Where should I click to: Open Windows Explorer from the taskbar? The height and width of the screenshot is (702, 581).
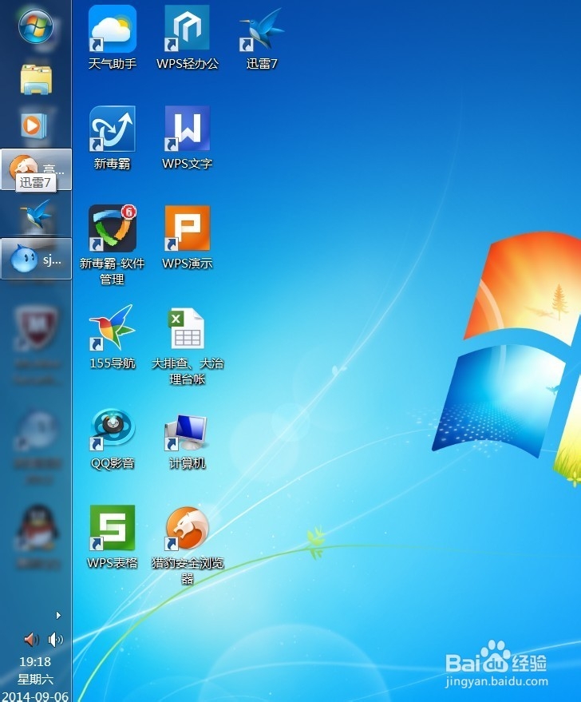[36, 79]
